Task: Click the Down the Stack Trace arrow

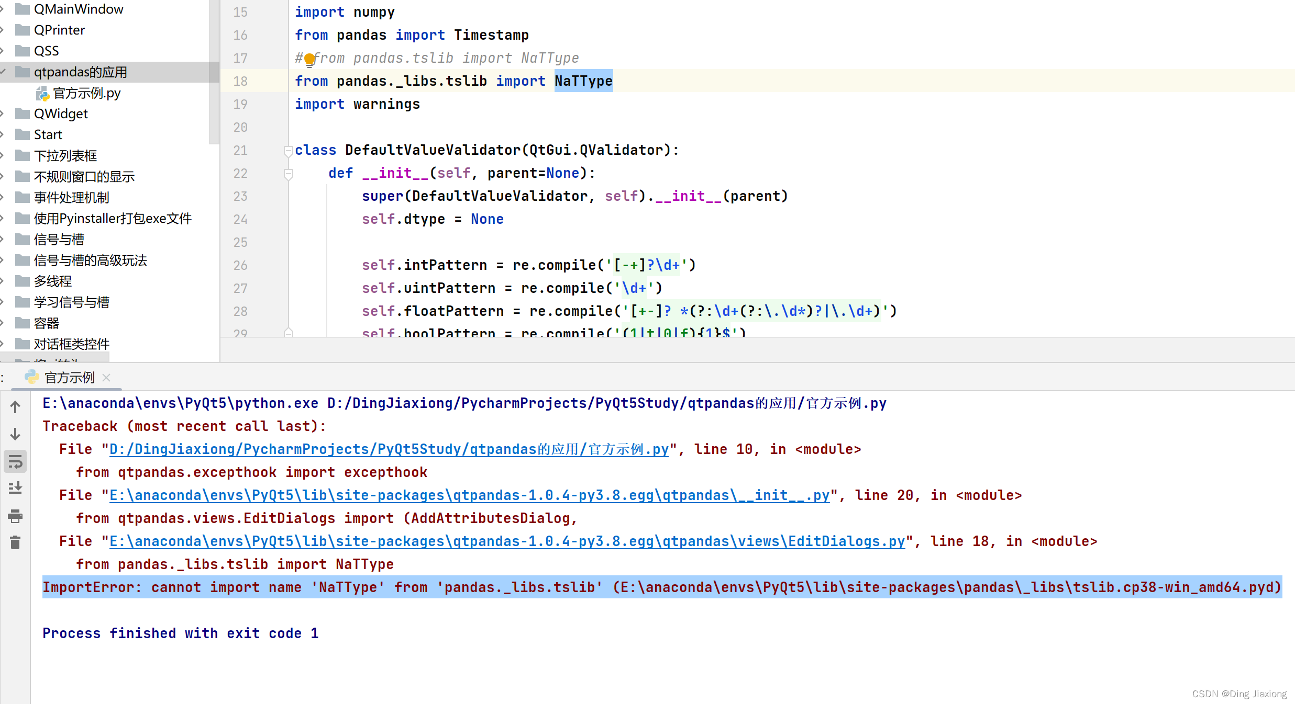Action: 15,434
